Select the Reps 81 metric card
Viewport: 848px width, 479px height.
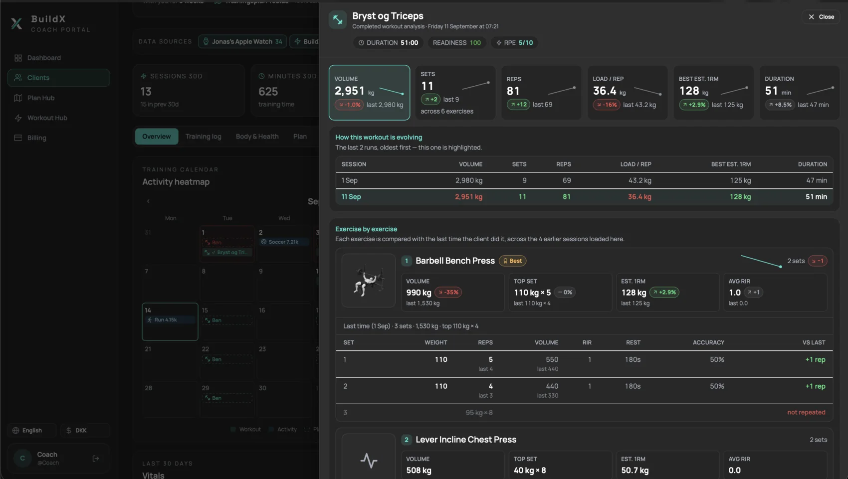(x=541, y=93)
